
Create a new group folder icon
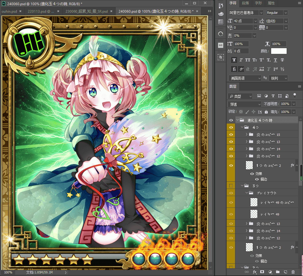point(278,272)
